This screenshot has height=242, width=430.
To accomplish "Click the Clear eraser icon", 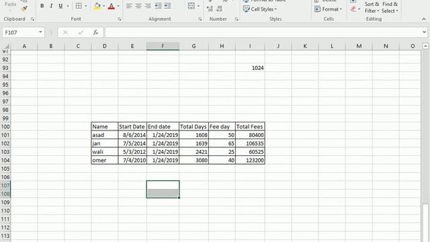I will click(x=353, y=9).
